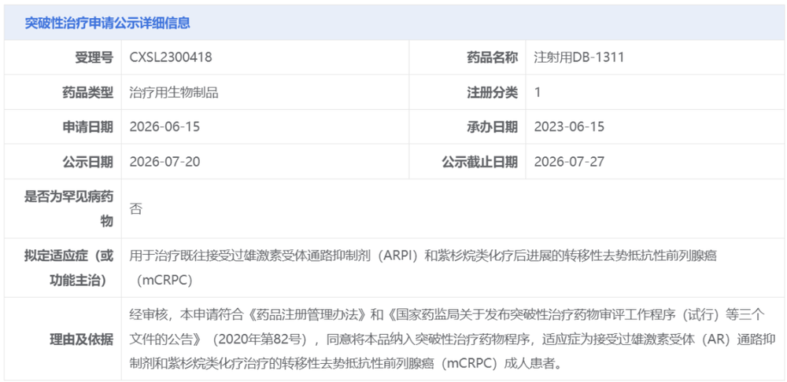Click the 药品名称 label
787x382 pixels.
491,57
